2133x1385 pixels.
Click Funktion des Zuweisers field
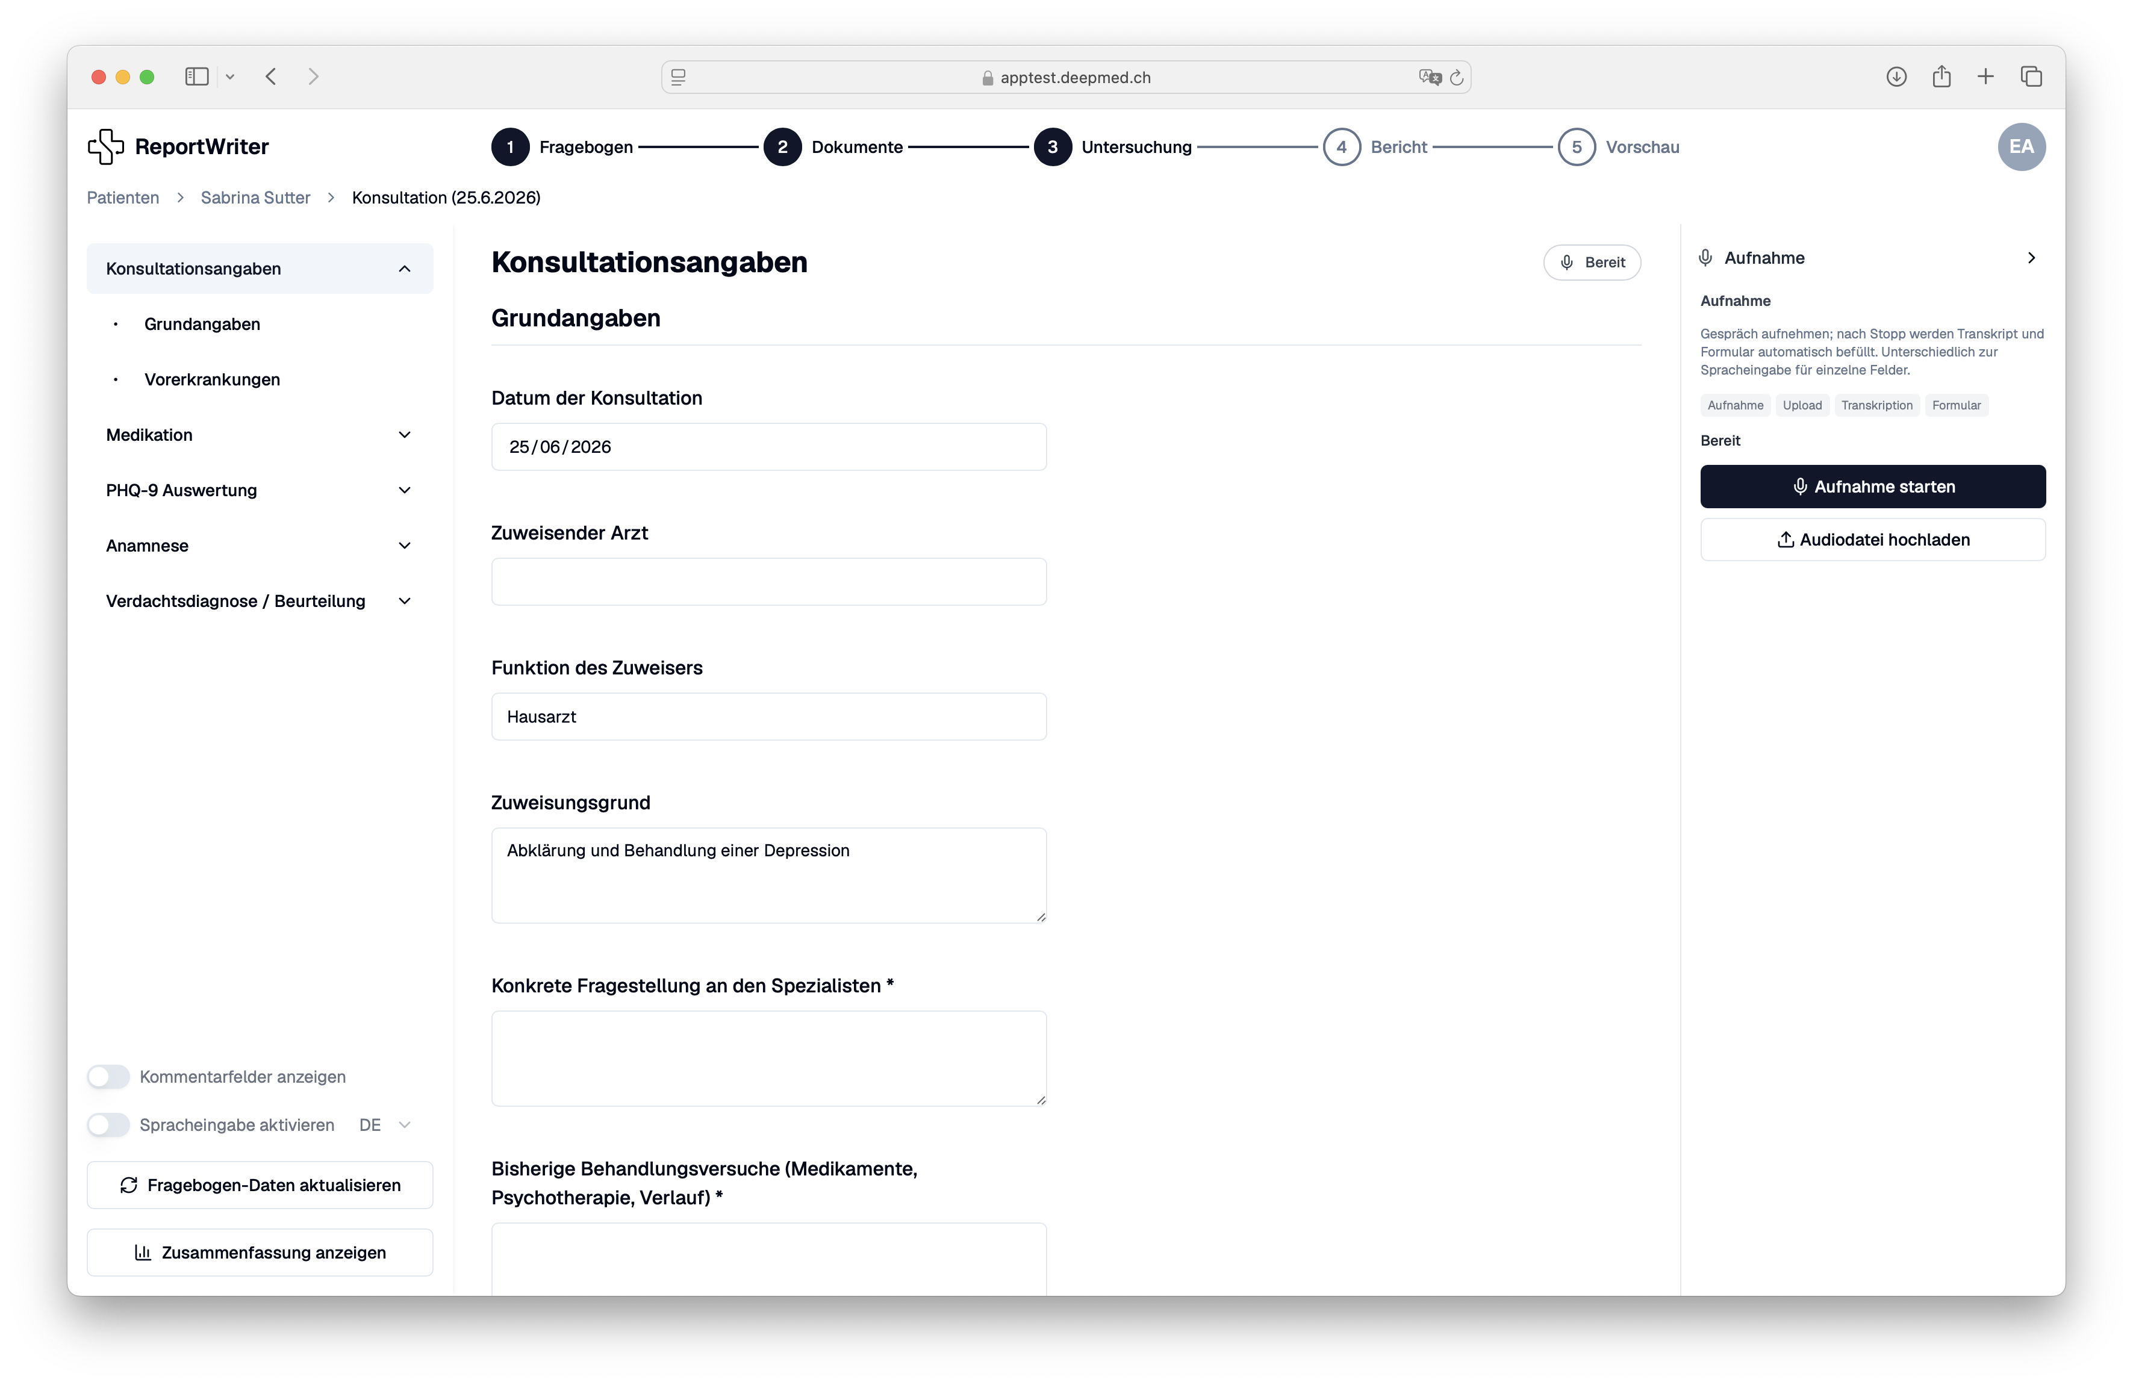[768, 717]
